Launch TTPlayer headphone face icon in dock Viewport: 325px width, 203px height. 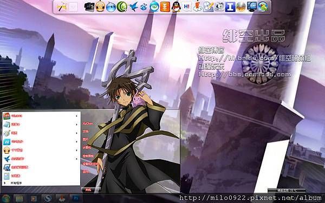[100, 6]
